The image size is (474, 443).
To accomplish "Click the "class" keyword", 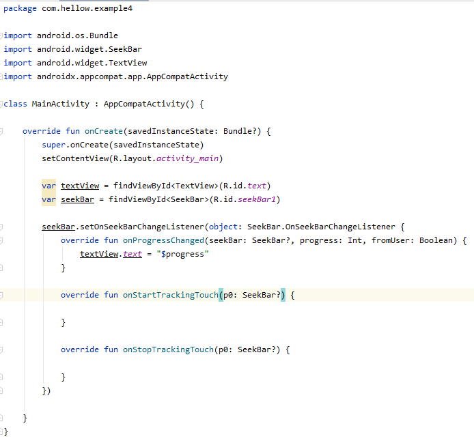I will point(15,104).
